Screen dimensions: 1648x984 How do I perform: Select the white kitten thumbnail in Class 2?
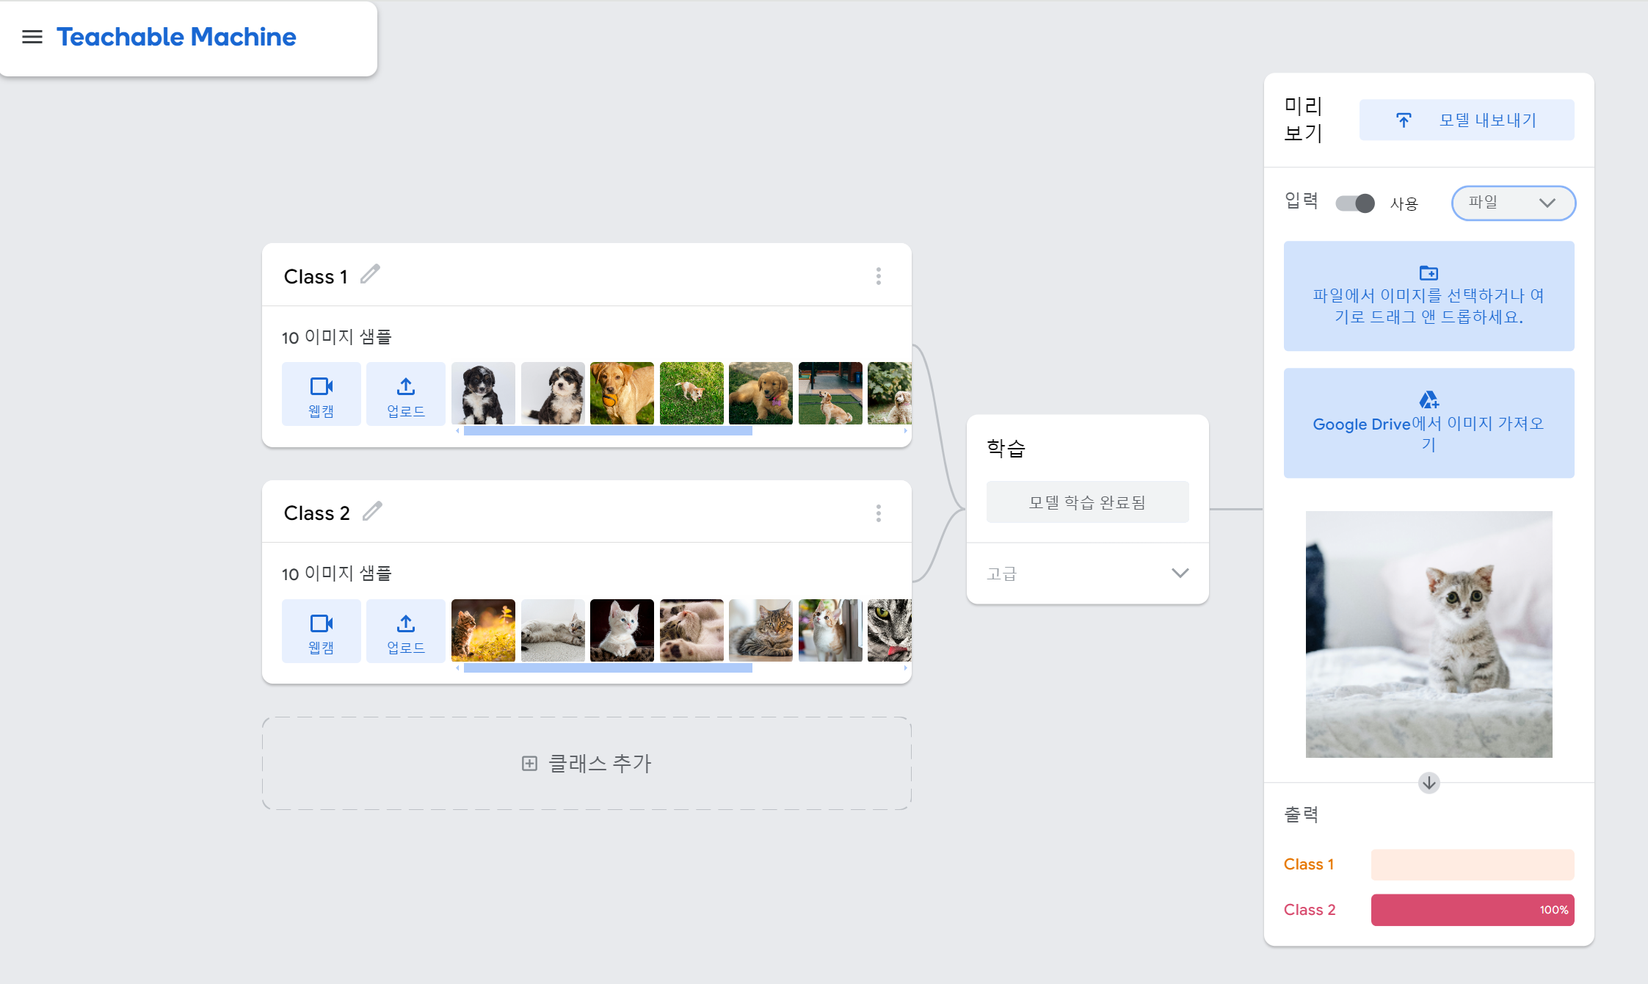tap(621, 630)
